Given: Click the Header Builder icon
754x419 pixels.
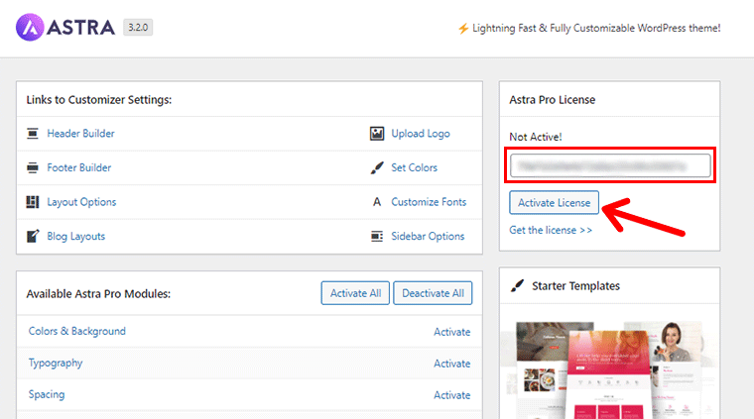Looking at the screenshot, I should click(32, 134).
